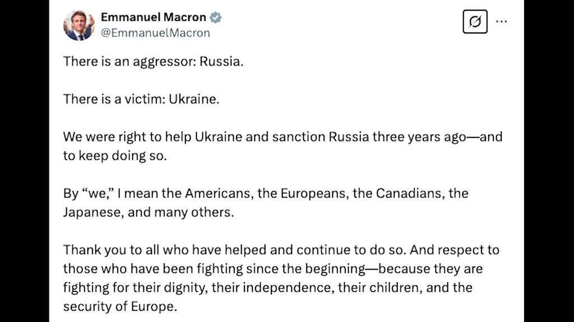This screenshot has height=322, width=574.
Task: Click the blue verified badge
Action: click(x=216, y=17)
